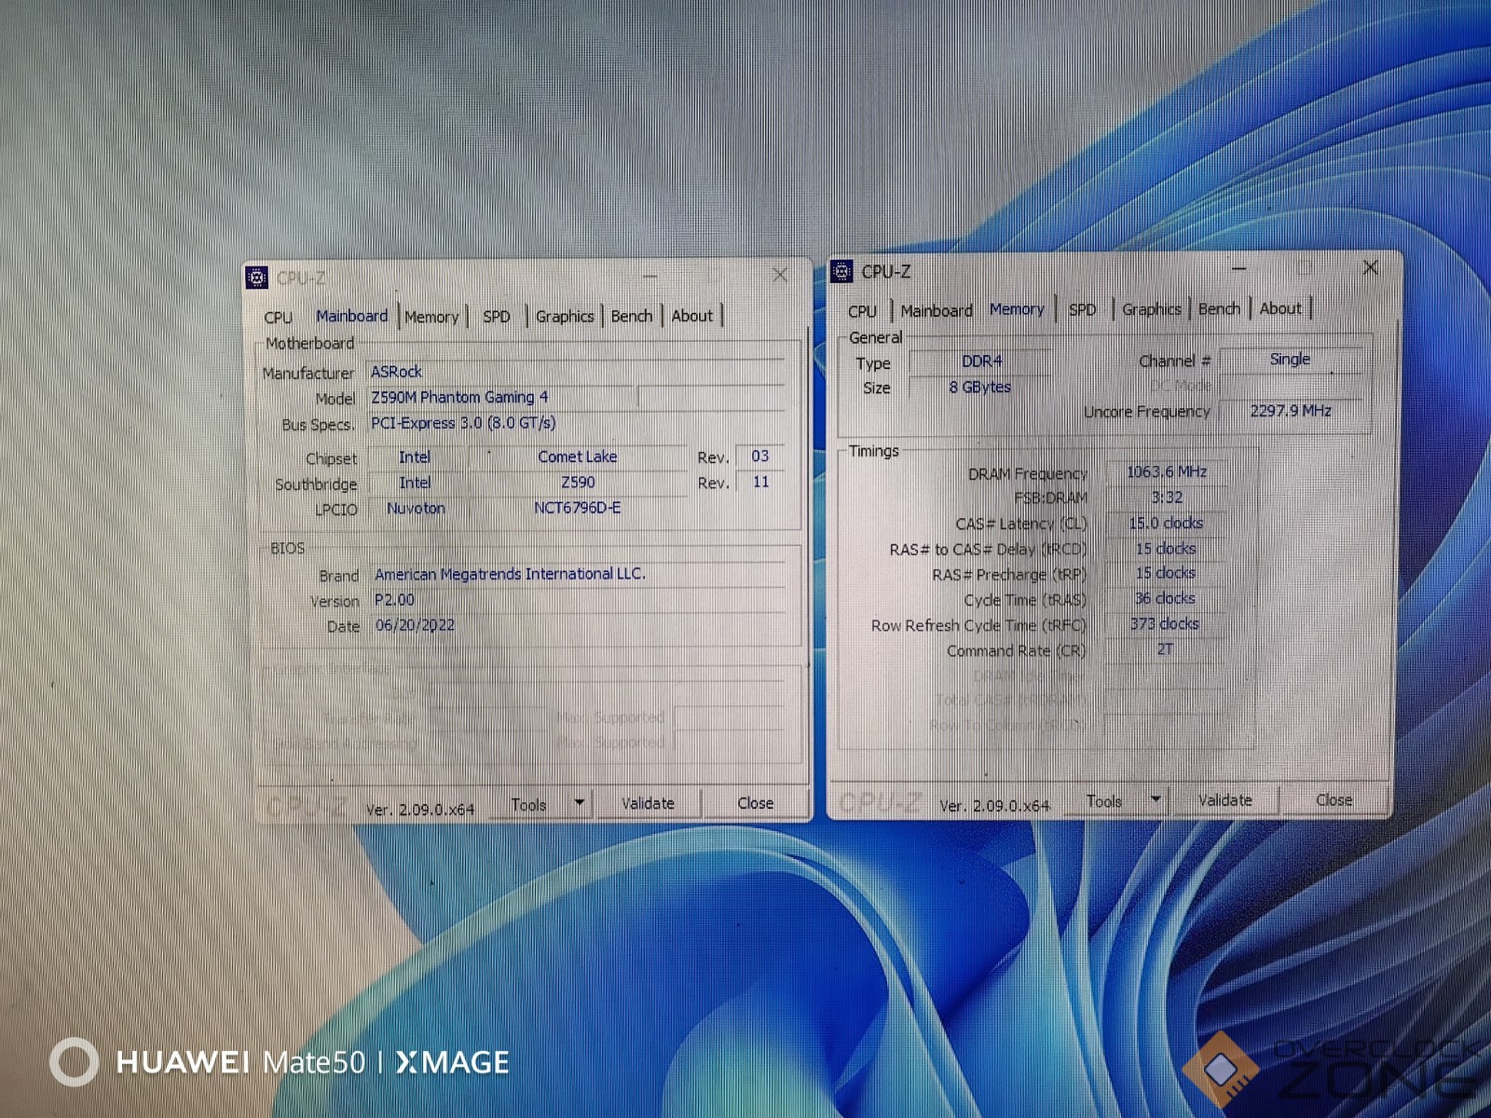This screenshot has height=1118, width=1491.
Task: Open the Bench tab in the Mainboard window
Action: (632, 316)
